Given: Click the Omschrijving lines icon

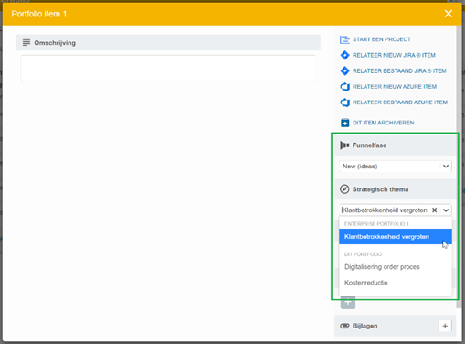Looking at the screenshot, I should pyautogui.click(x=26, y=43).
